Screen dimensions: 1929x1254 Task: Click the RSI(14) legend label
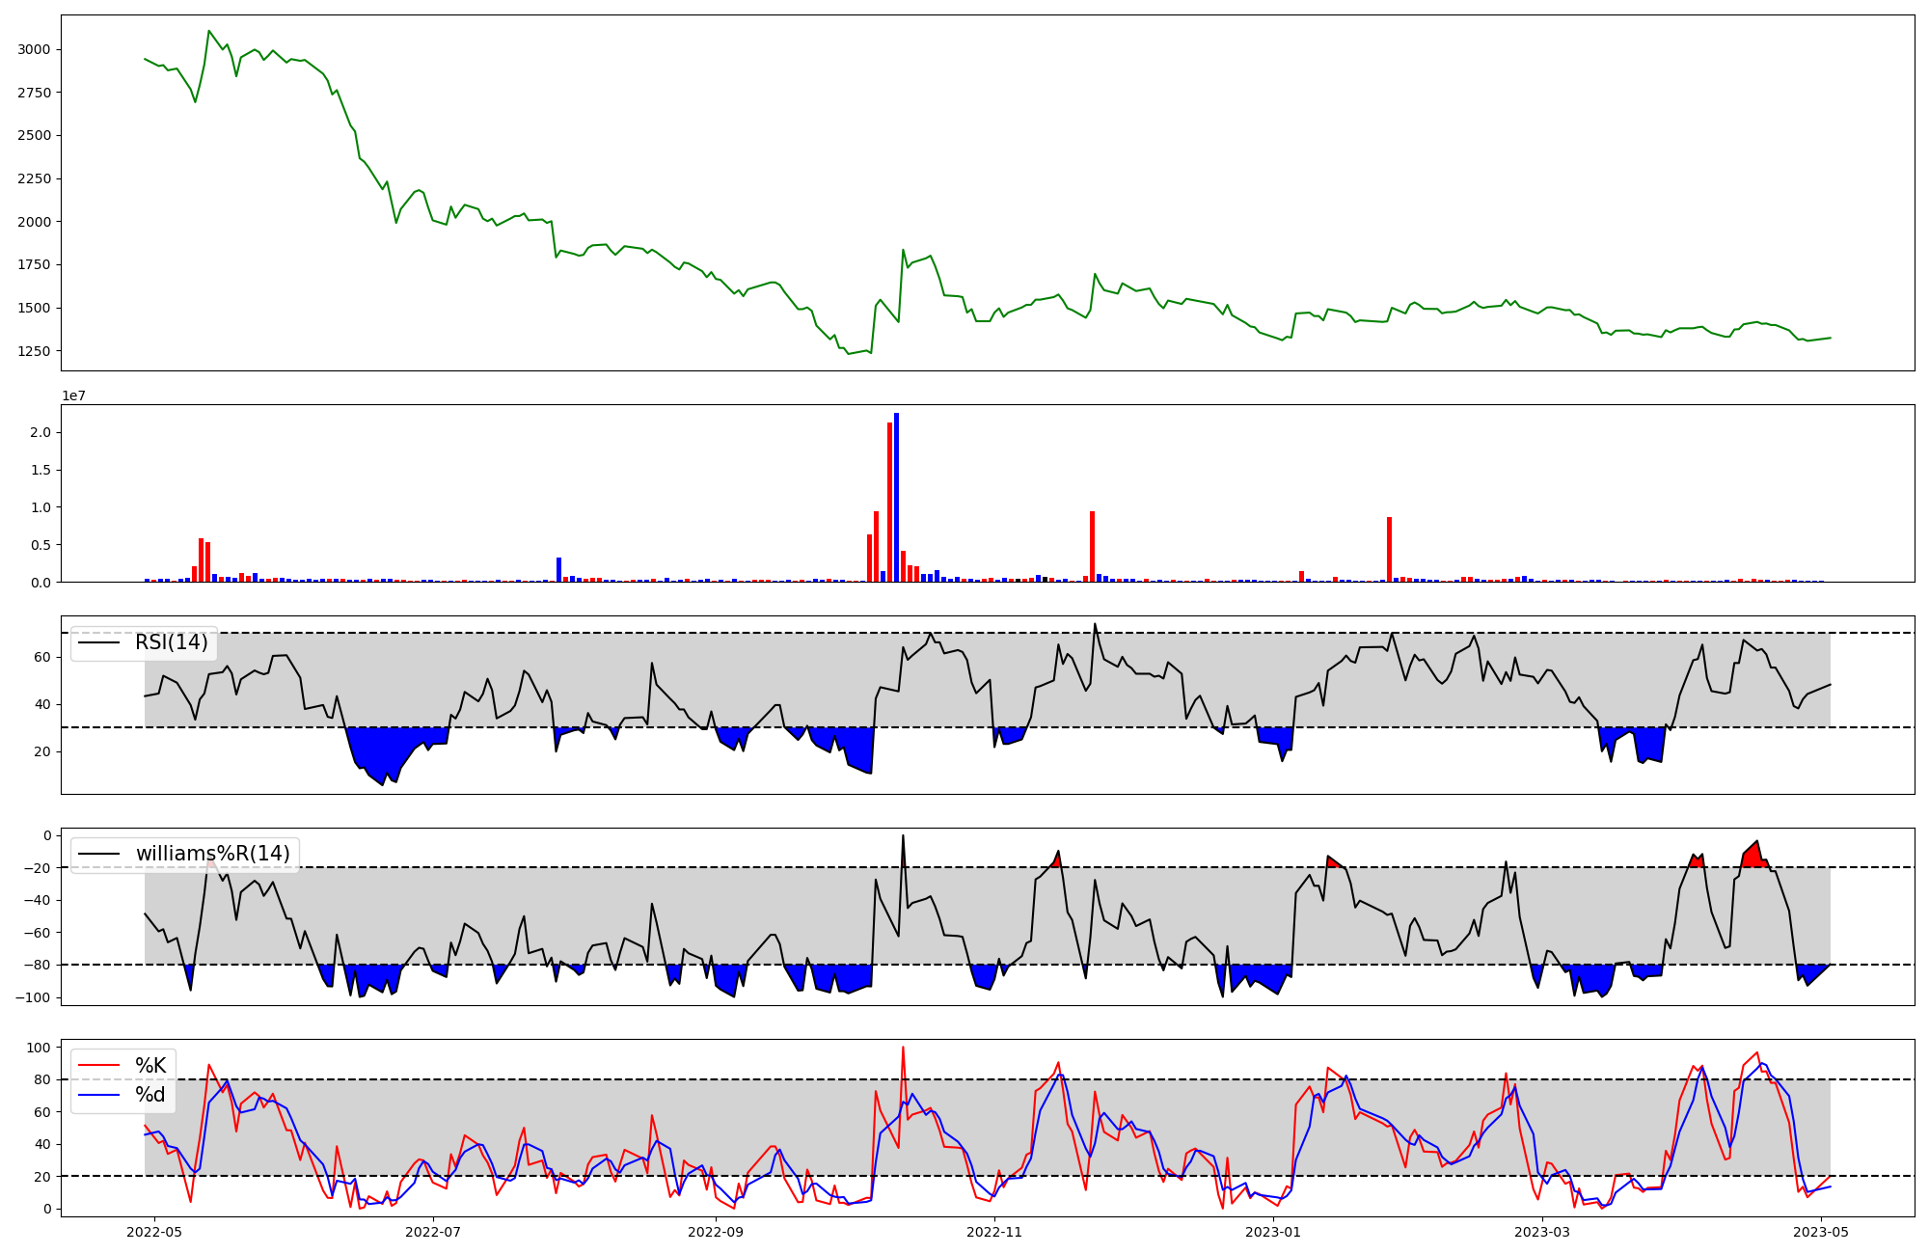[x=171, y=642]
